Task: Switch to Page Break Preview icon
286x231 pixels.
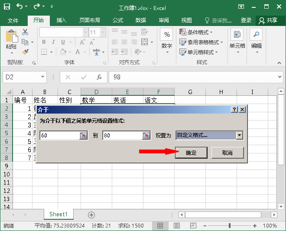Action: click(x=193, y=226)
